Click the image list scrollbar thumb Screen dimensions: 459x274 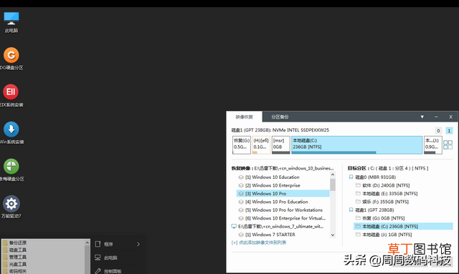tap(333, 185)
